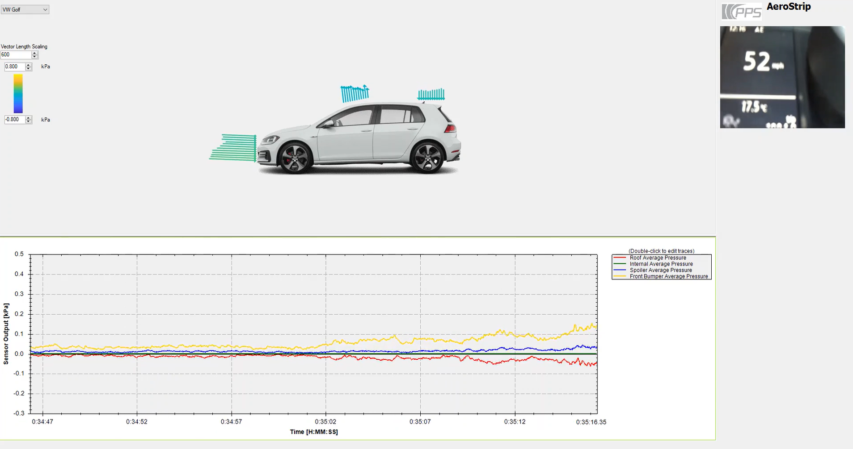Open the VW Golf vehicle dropdown
This screenshot has height=449, width=853.
45,9
